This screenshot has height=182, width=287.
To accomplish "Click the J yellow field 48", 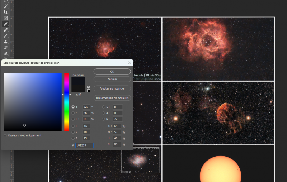I will [x=117, y=138].
